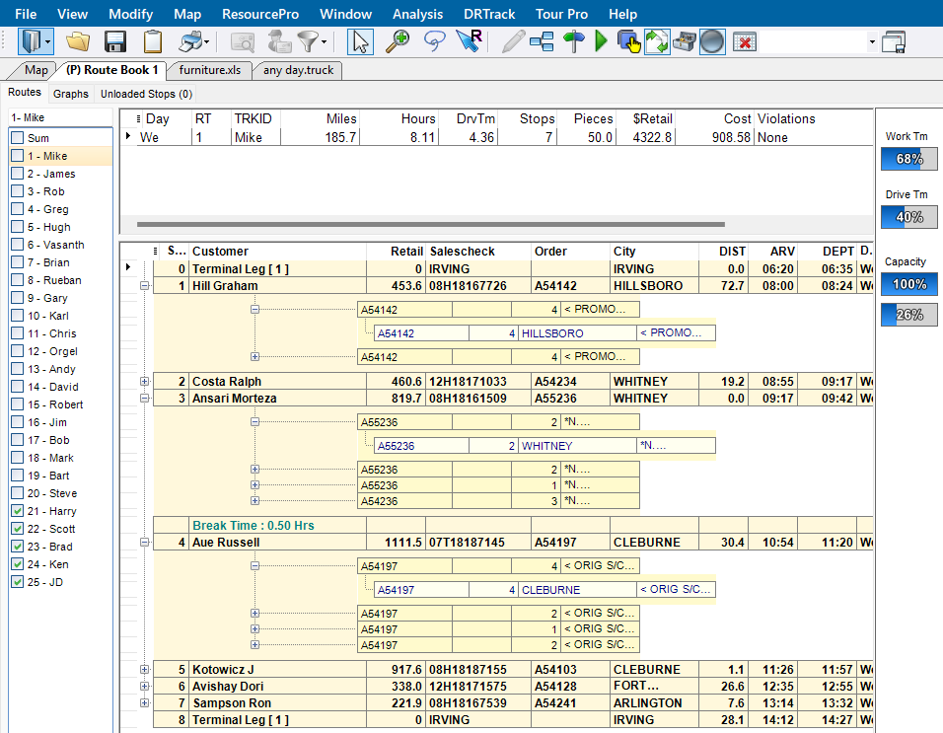Click the open folder toolbar icon
This screenshot has height=733, width=943.
click(x=78, y=42)
